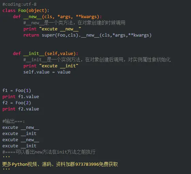Click the 'self.value = value' line

coord(47,72)
